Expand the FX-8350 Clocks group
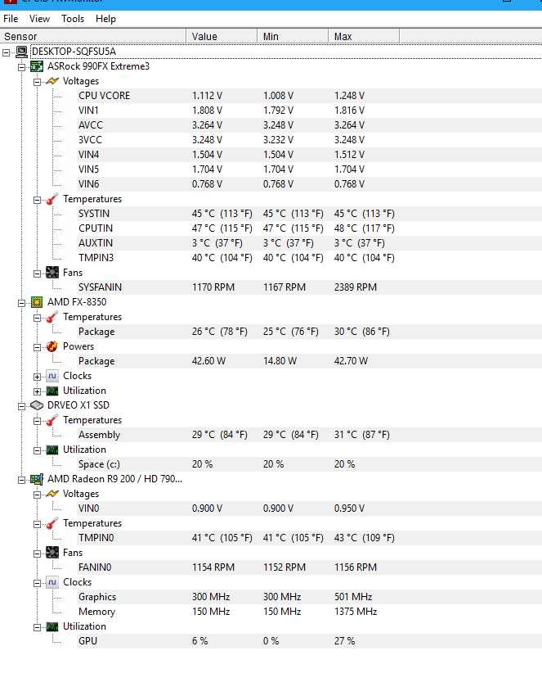542x687 pixels. click(x=37, y=377)
